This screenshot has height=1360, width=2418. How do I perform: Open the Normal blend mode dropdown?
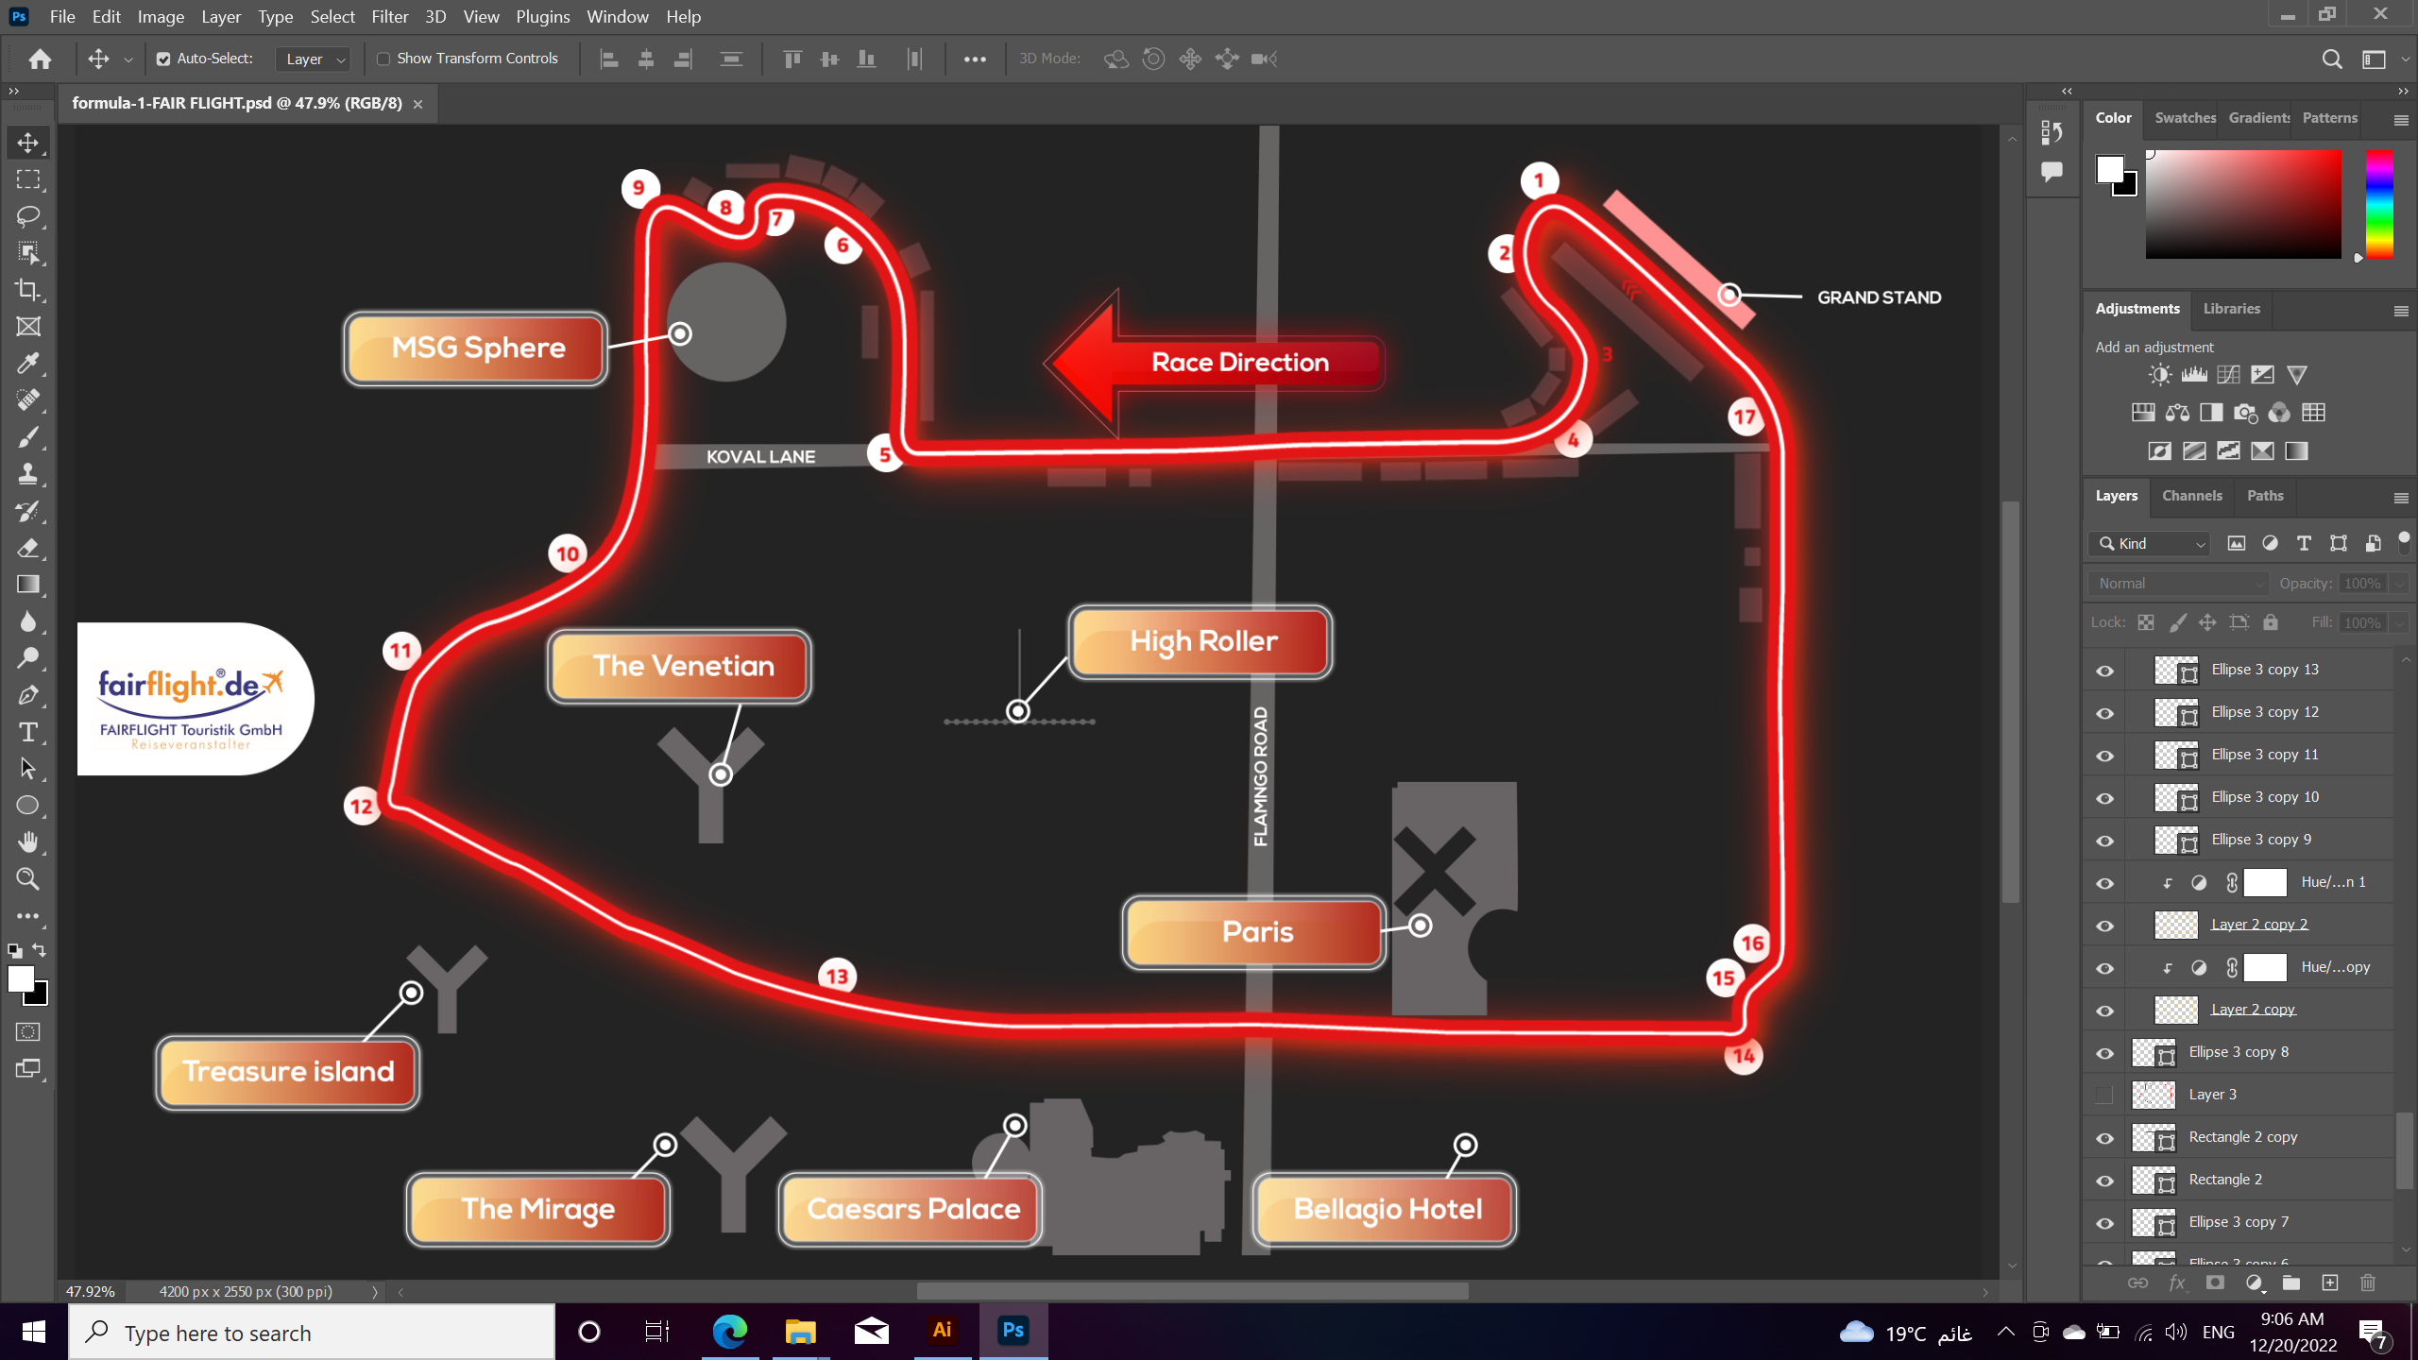pyautogui.click(x=2179, y=584)
